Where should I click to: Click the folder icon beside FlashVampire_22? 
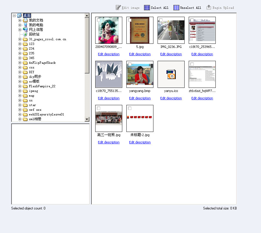(x=25, y=86)
